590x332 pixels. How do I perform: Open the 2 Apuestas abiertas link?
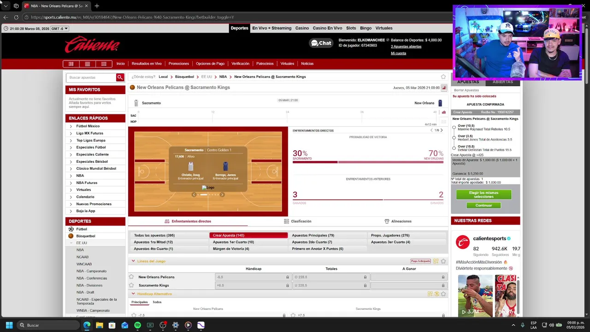(406, 47)
